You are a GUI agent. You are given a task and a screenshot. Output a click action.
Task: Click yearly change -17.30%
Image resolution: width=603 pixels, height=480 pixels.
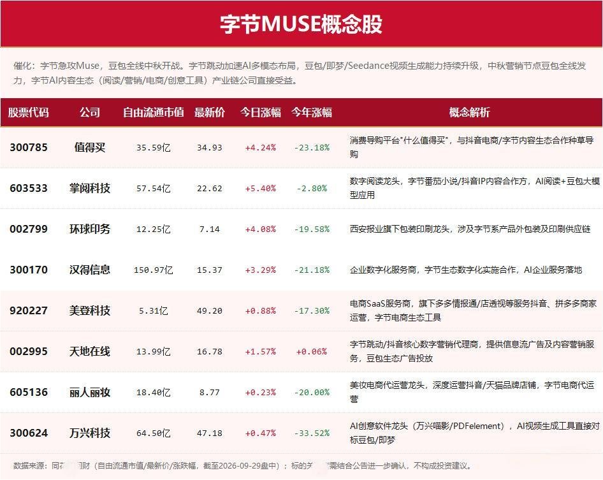tap(312, 311)
